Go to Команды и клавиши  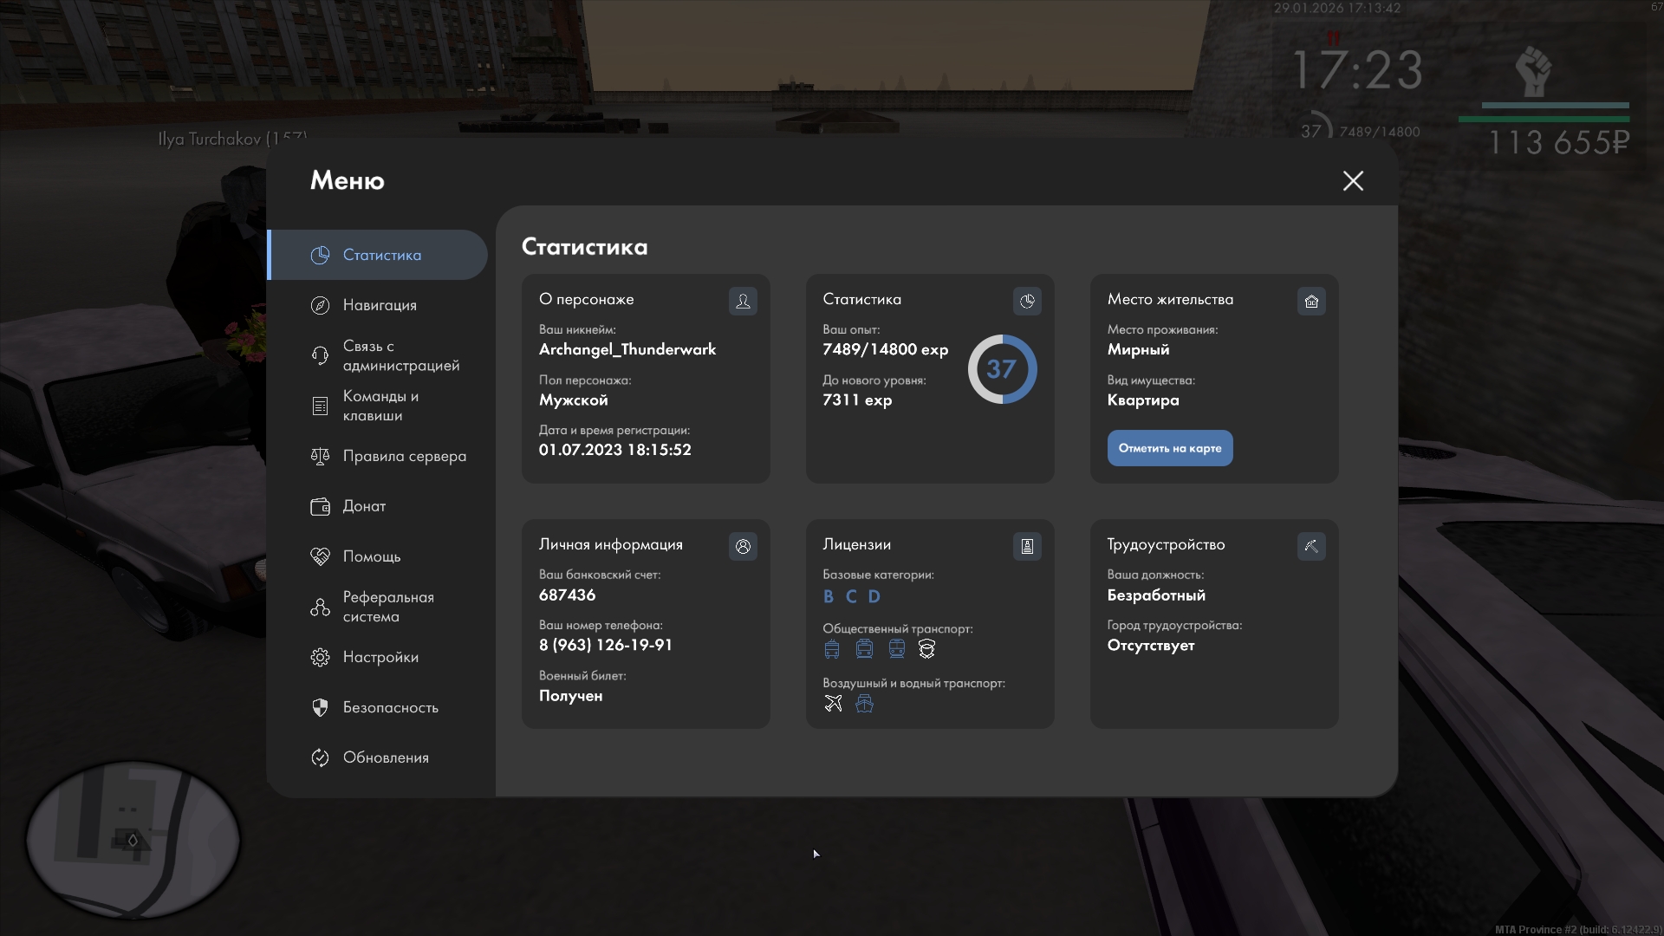[x=380, y=406]
